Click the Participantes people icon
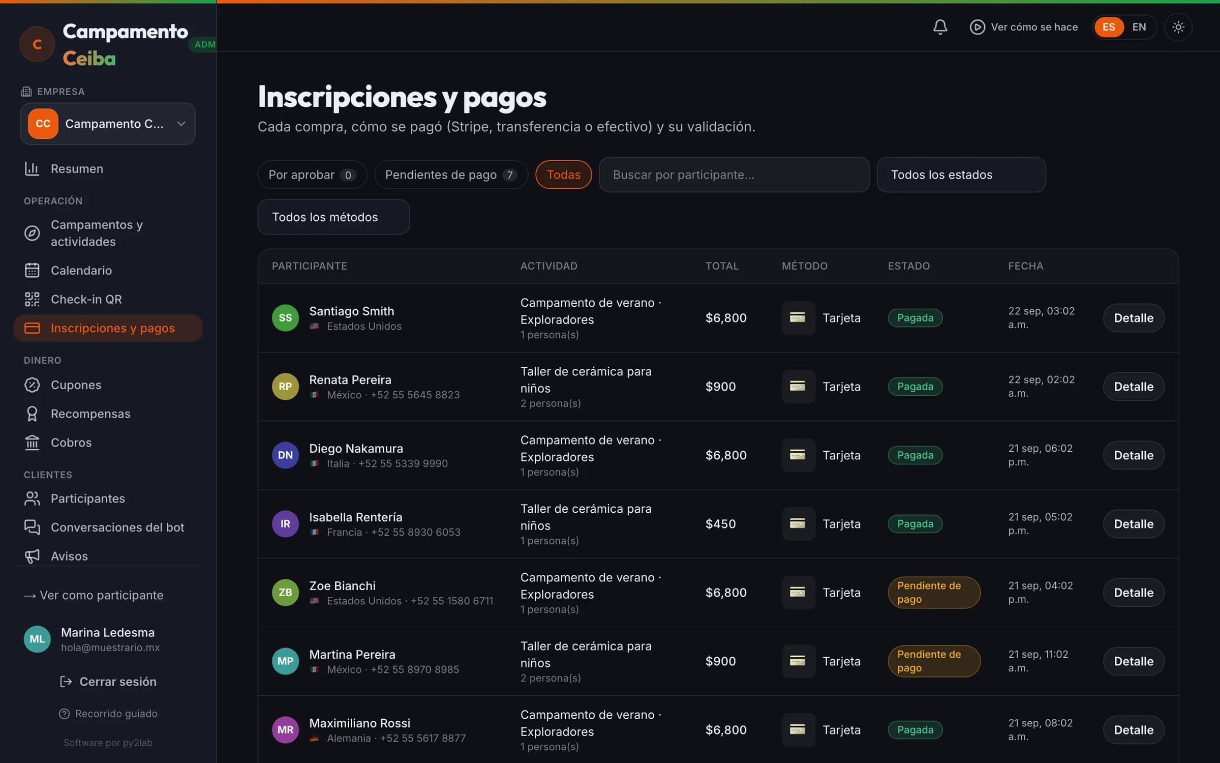 (32, 499)
